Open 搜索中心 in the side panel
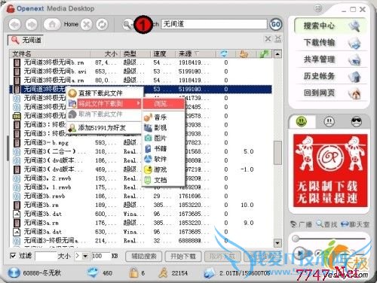This screenshot has height=283, width=377. (330, 26)
